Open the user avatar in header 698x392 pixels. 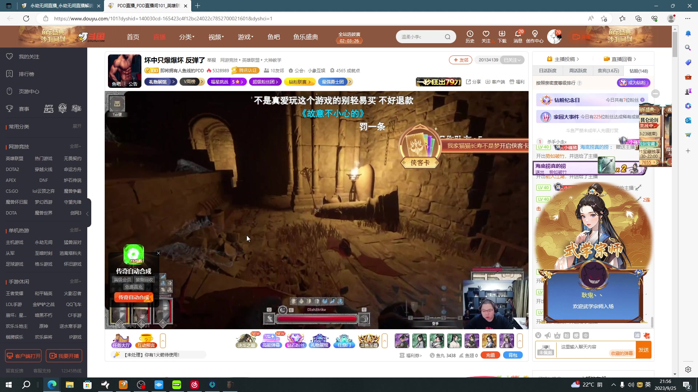pyautogui.click(x=554, y=37)
